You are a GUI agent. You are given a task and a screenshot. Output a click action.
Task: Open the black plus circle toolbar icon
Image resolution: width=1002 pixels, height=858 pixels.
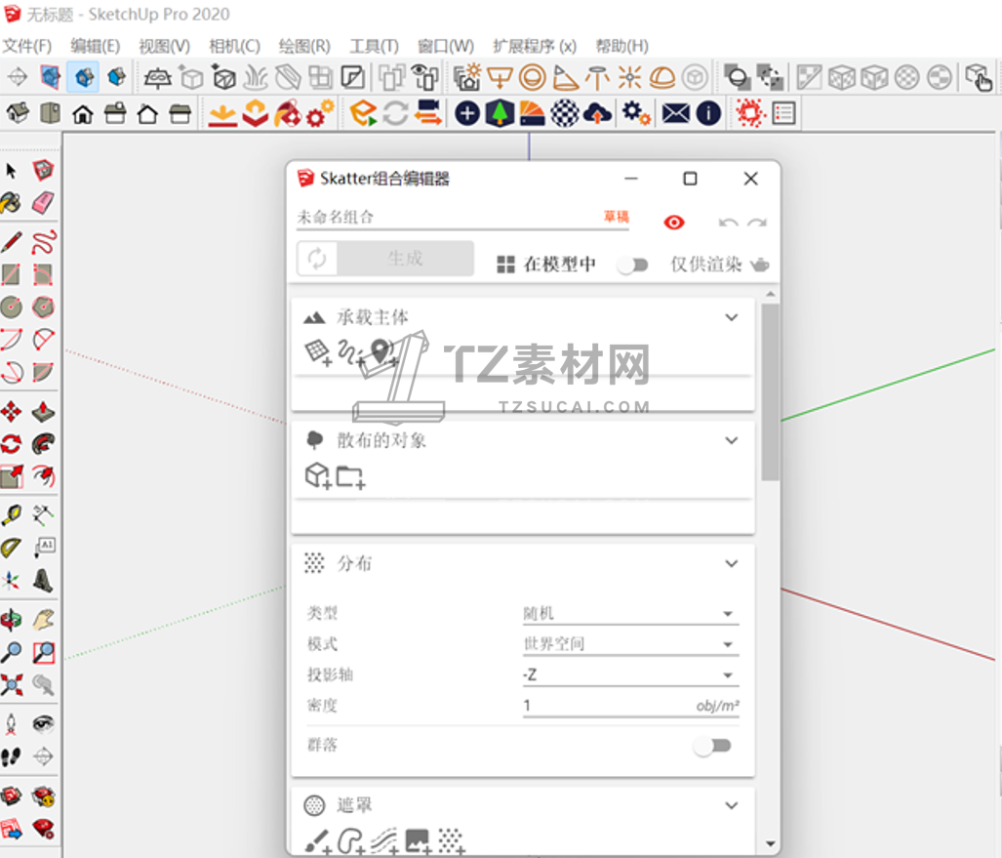(x=467, y=114)
